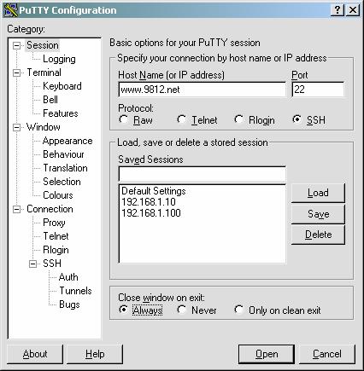The image size is (364, 371).
Task: Select the Proxy connection category
Action: 54,223
